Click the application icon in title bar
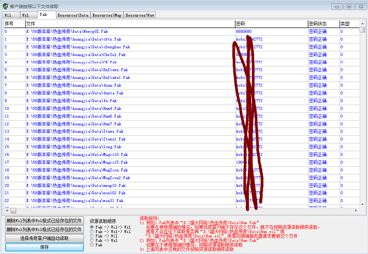This screenshot has width=368, height=254. [6, 6]
